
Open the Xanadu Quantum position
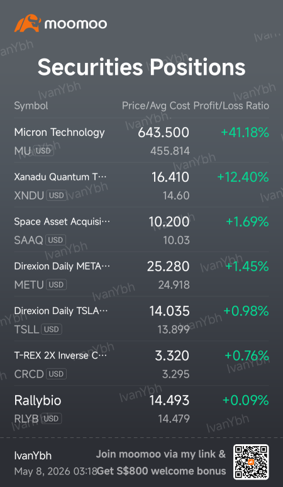(x=141, y=186)
